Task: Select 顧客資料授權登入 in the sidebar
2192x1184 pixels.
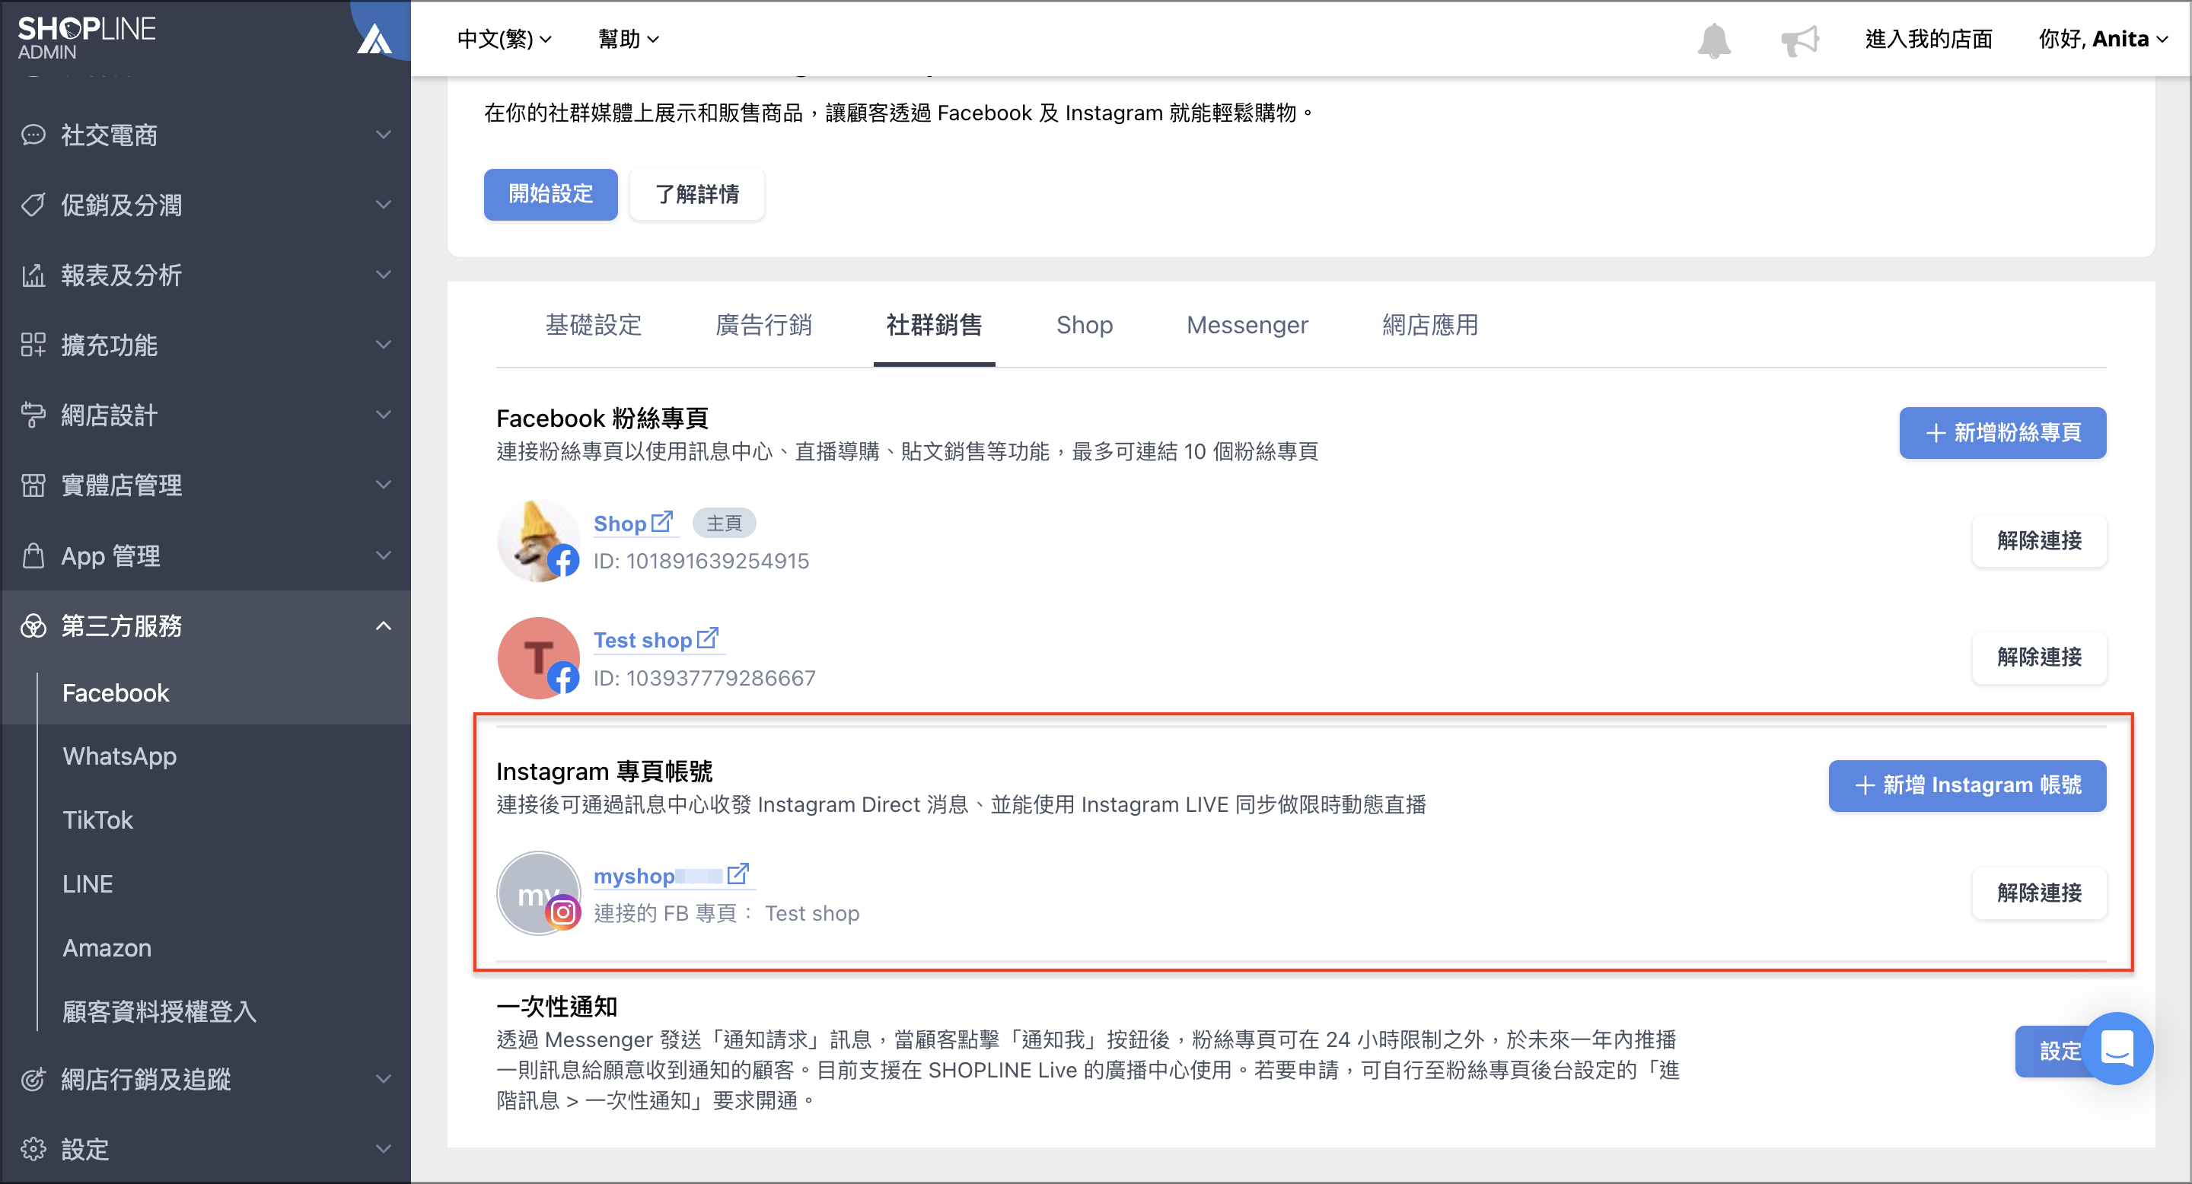Action: [x=159, y=1012]
